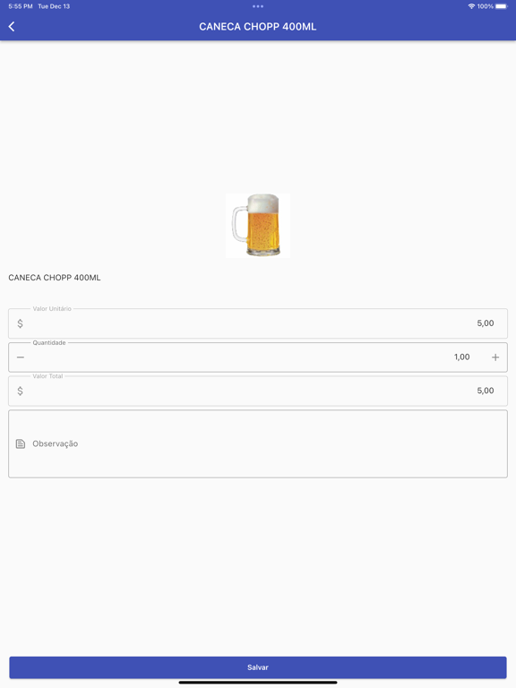Select the quantity value 1,00
Viewport: 516px width, 688px height.
point(461,357)
